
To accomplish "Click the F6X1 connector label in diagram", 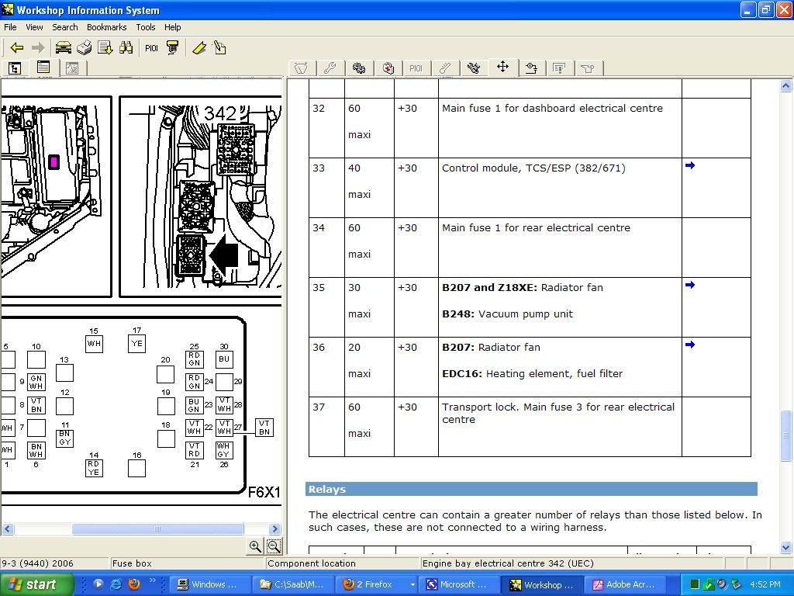I will 264,491.
